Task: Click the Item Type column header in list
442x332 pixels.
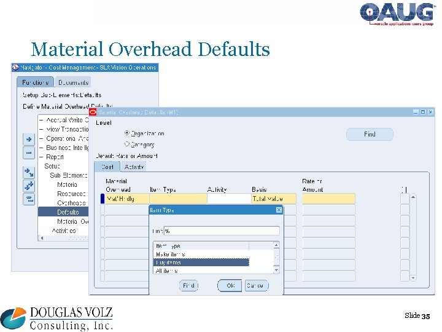Action: pyautogui.click(x=201, y=246)
